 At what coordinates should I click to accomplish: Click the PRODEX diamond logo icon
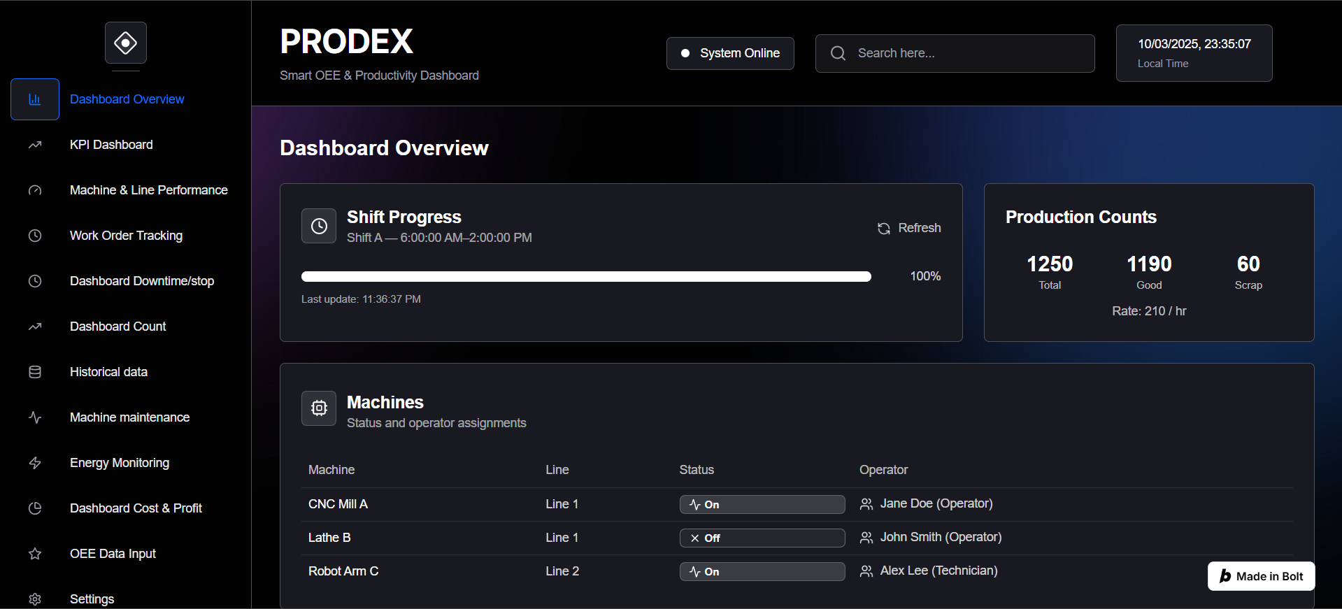[126, 43]
